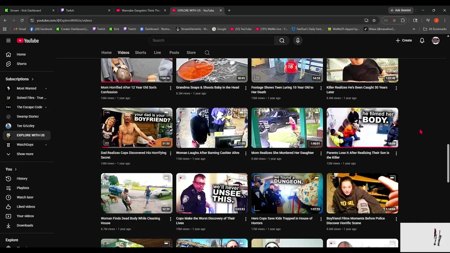The image size is (450, 253).
Task: Play 'he filmed her BODY' thumbnail
Action: click(x=362, y=128)
